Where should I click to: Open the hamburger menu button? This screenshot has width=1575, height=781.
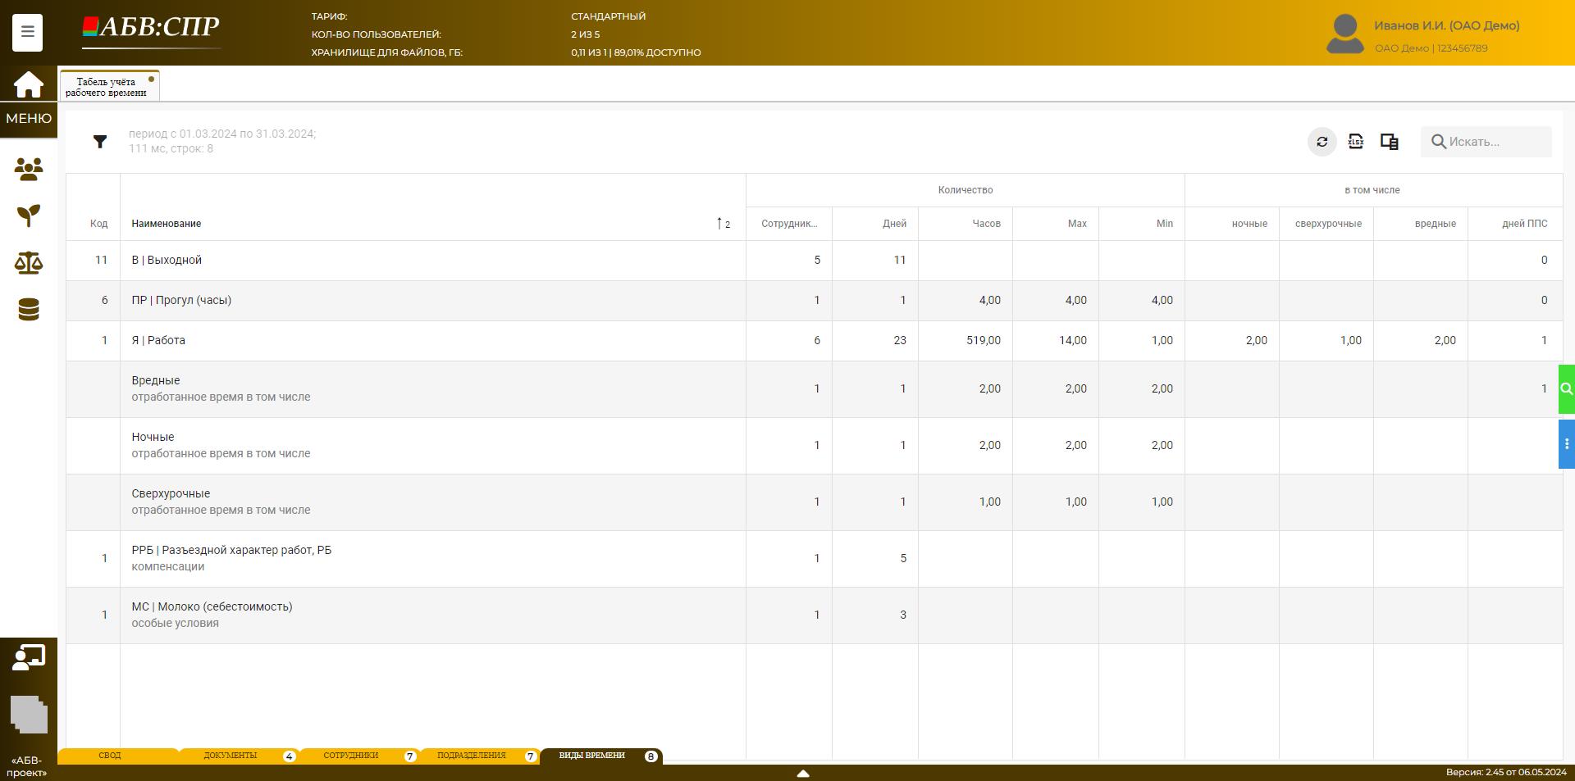pyautogui.click(x=27, y=33)
